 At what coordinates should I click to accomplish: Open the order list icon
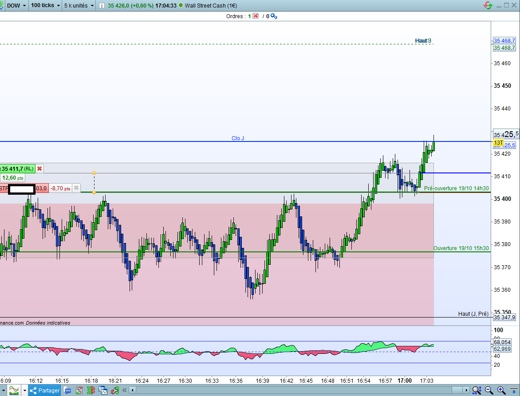[x=79, y=390]
